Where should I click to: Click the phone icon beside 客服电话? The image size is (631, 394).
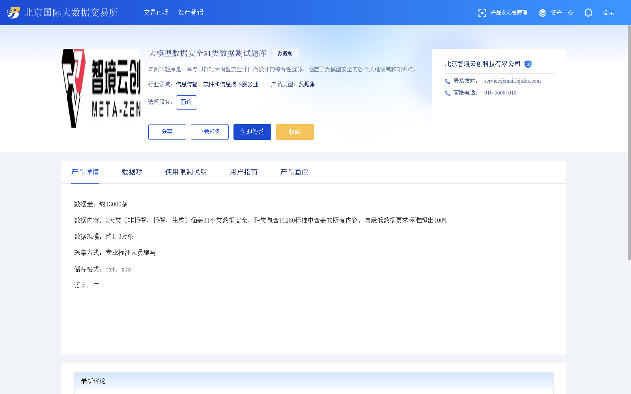[x=448, y=93]
